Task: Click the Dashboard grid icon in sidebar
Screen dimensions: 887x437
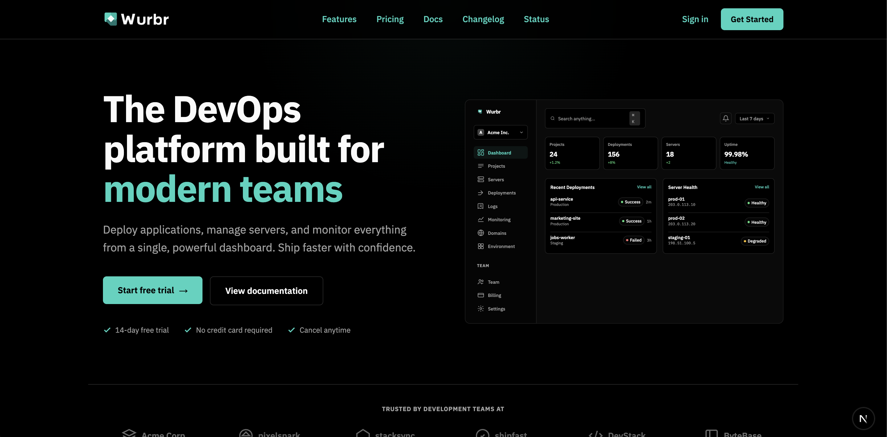Action: [481, 153]
